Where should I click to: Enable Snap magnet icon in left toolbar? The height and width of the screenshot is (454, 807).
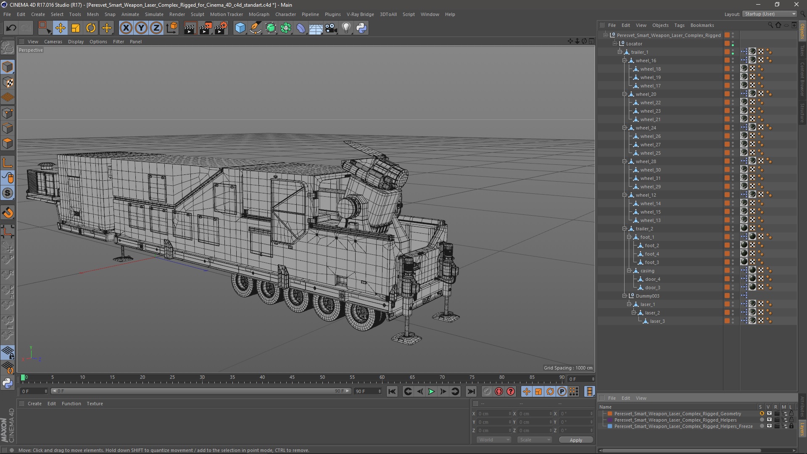pyautogui.click(x=8, y=213)
